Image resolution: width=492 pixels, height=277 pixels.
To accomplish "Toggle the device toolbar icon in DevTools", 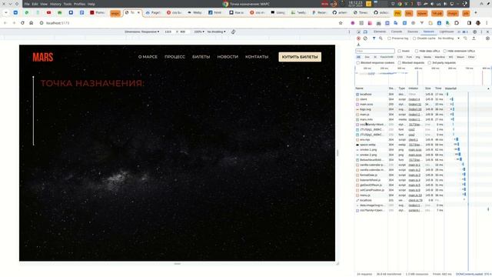I will coord(365,32).
